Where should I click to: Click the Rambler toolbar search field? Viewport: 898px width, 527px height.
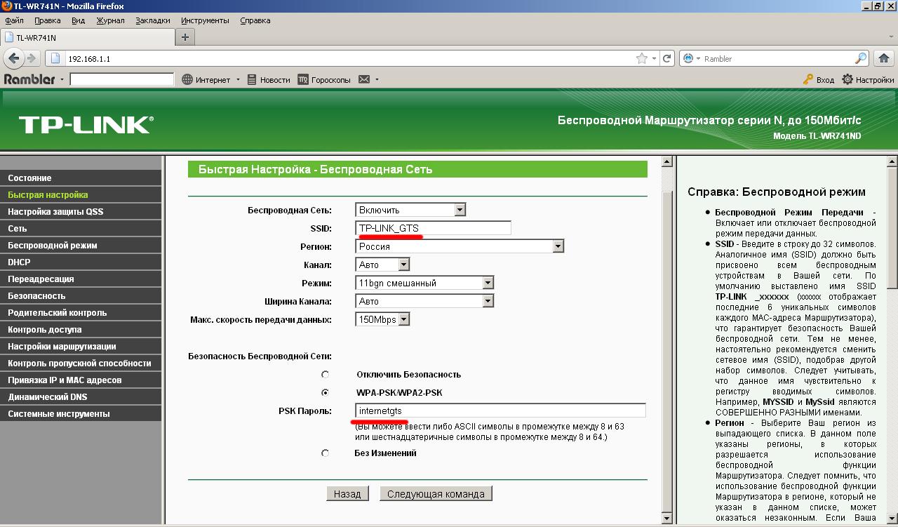pyautogui.click(x=122, y=79)
